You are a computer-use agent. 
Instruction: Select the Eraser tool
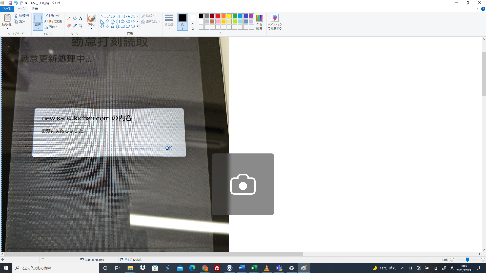(69, 26)
